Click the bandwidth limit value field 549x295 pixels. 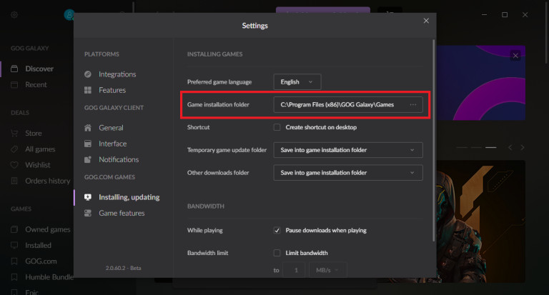click(295, 270)
